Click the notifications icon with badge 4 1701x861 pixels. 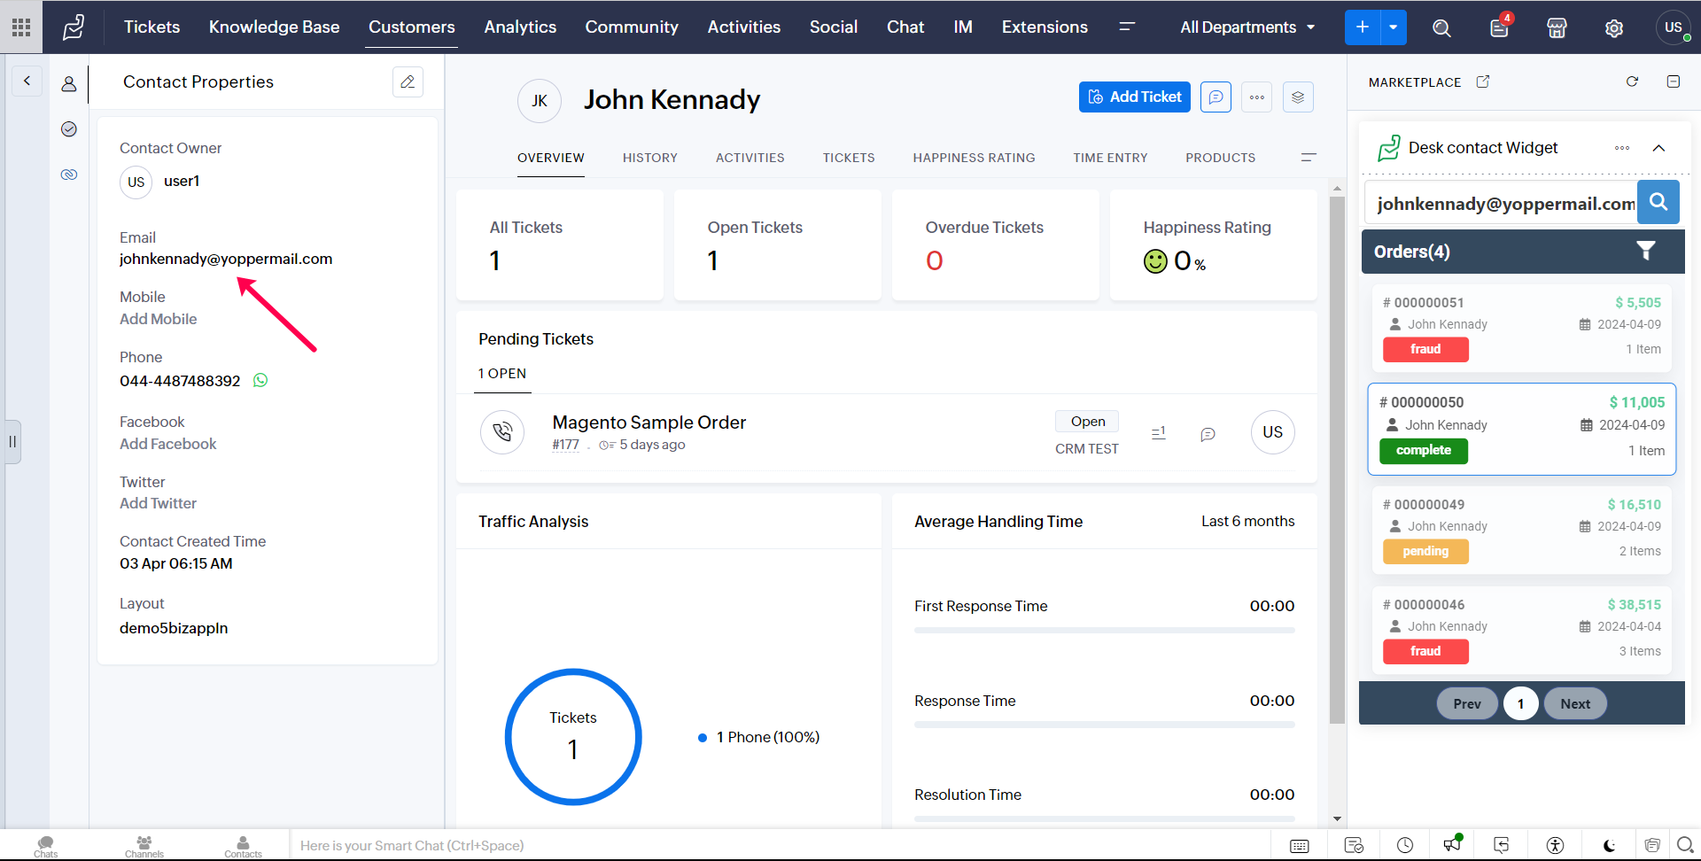pos(1499,27)
